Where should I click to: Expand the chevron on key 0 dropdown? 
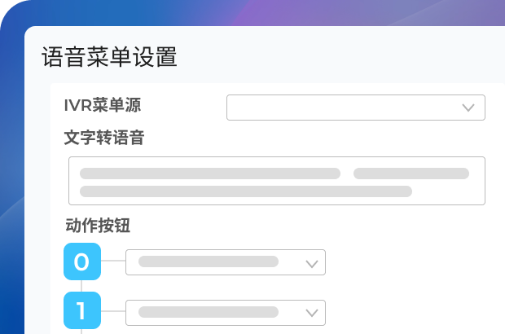coord(310,263)
